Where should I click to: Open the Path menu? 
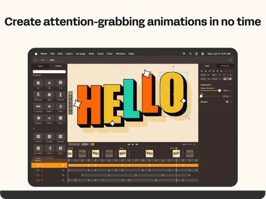92,54
